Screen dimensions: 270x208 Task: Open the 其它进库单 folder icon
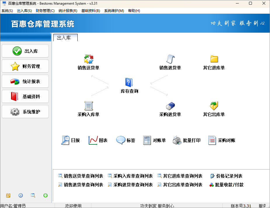pos(214,59)
